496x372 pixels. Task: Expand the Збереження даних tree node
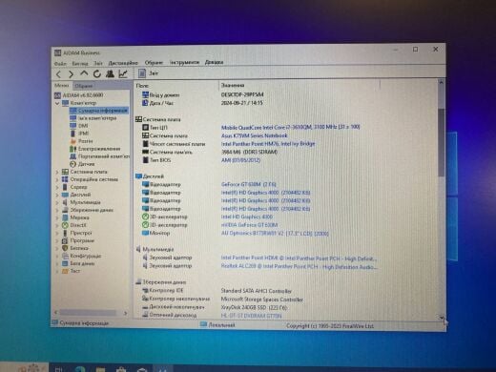coord(57,210)
